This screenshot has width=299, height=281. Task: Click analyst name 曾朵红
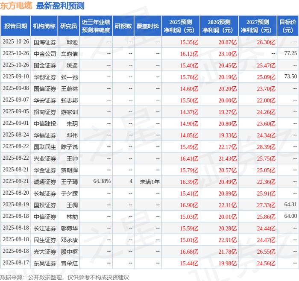point(69,263)
